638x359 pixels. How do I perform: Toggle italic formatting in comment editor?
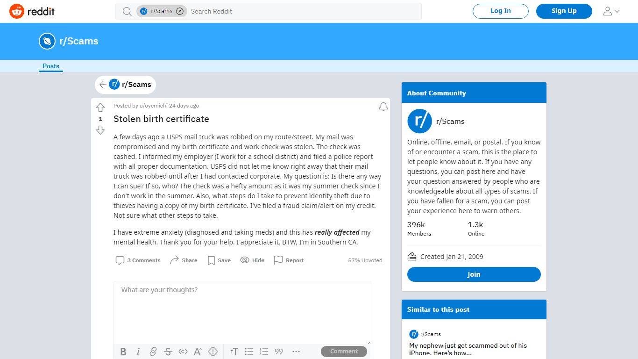point(138,352)
